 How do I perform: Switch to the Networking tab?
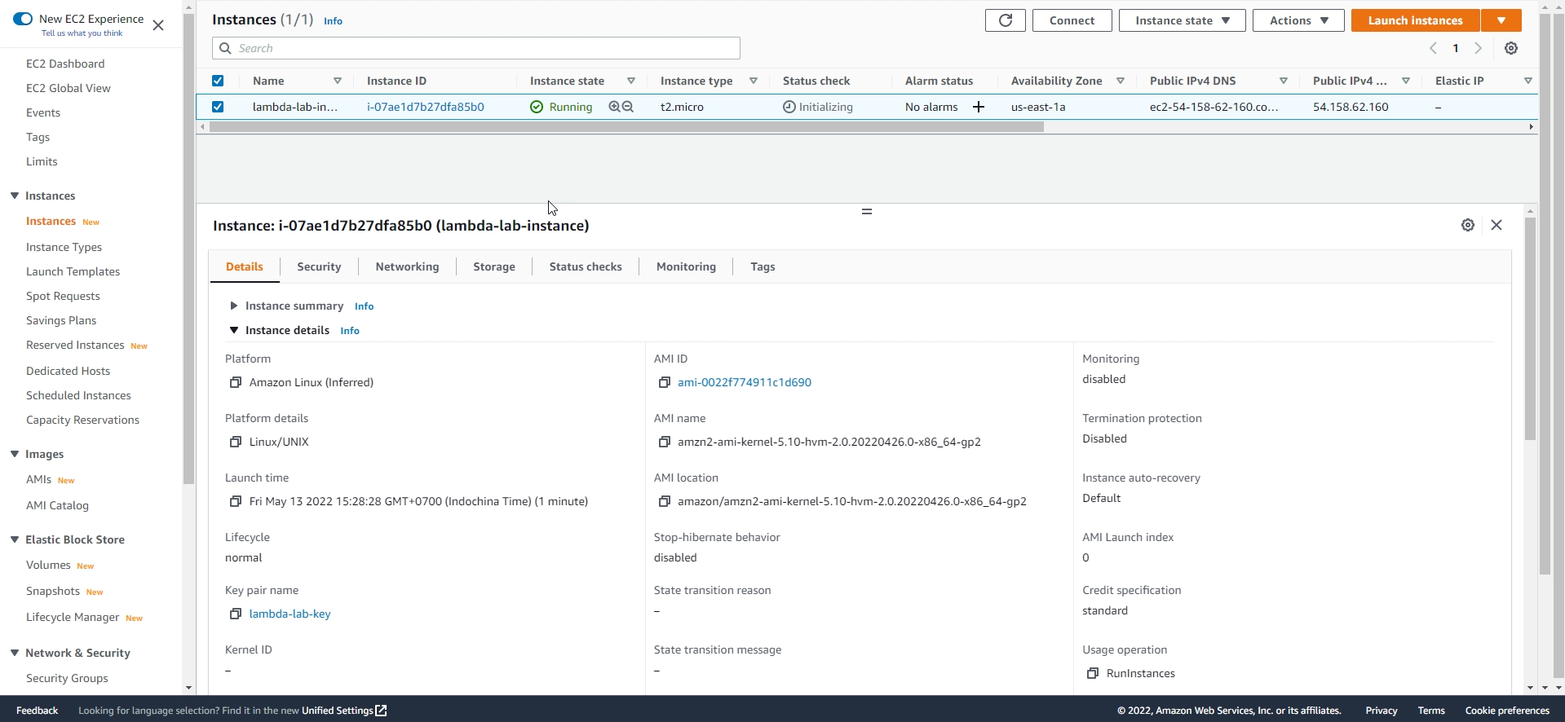coord(407,266)
